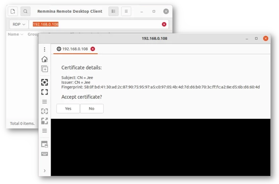Expand the sidebar toolbar with bottom chevron

(x=45, y=171)
